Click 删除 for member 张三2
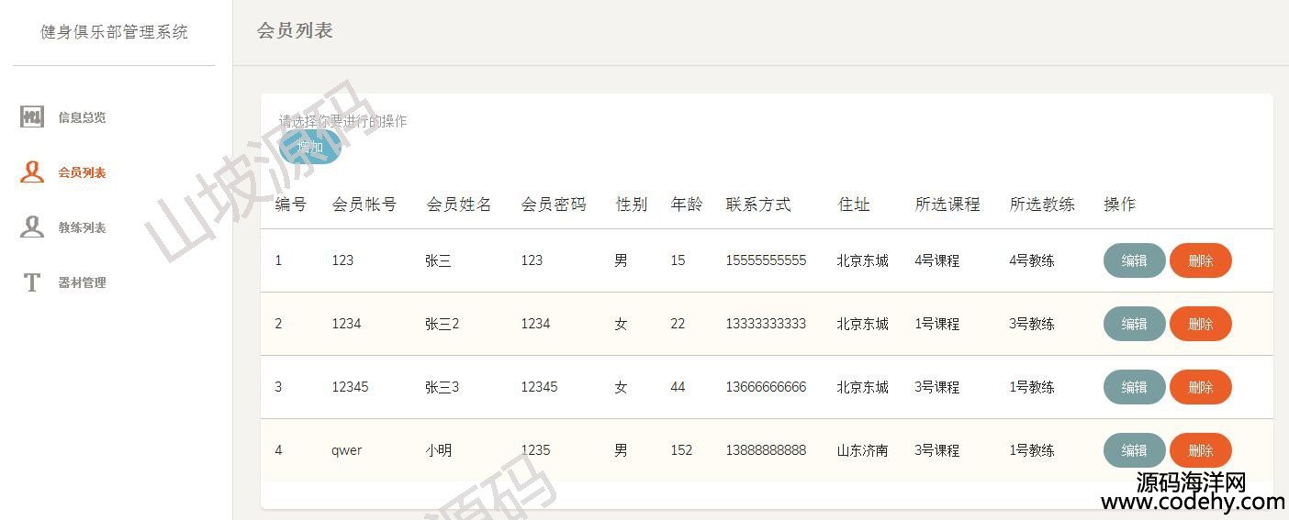Image resolution: width=1289 pixels, height=520 pixels. [x=1200, y=324]
